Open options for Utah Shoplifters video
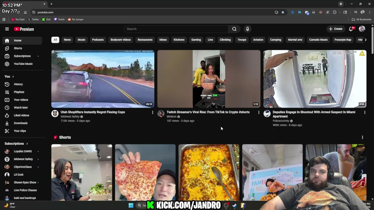 [x=153, y=112]
